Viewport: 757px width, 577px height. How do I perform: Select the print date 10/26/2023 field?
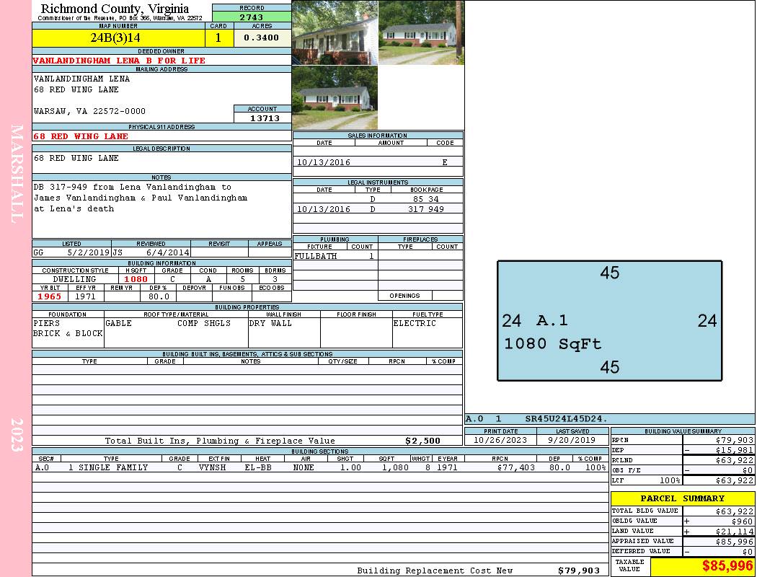click(x=501, y=439)
